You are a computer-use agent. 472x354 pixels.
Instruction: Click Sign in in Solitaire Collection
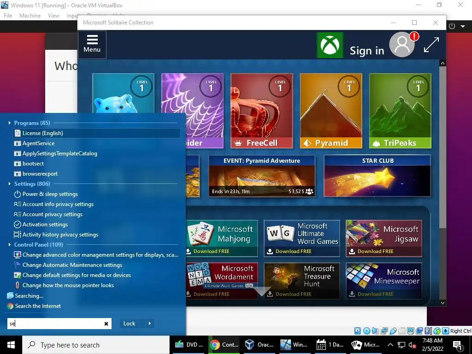(x=366, y=51)
